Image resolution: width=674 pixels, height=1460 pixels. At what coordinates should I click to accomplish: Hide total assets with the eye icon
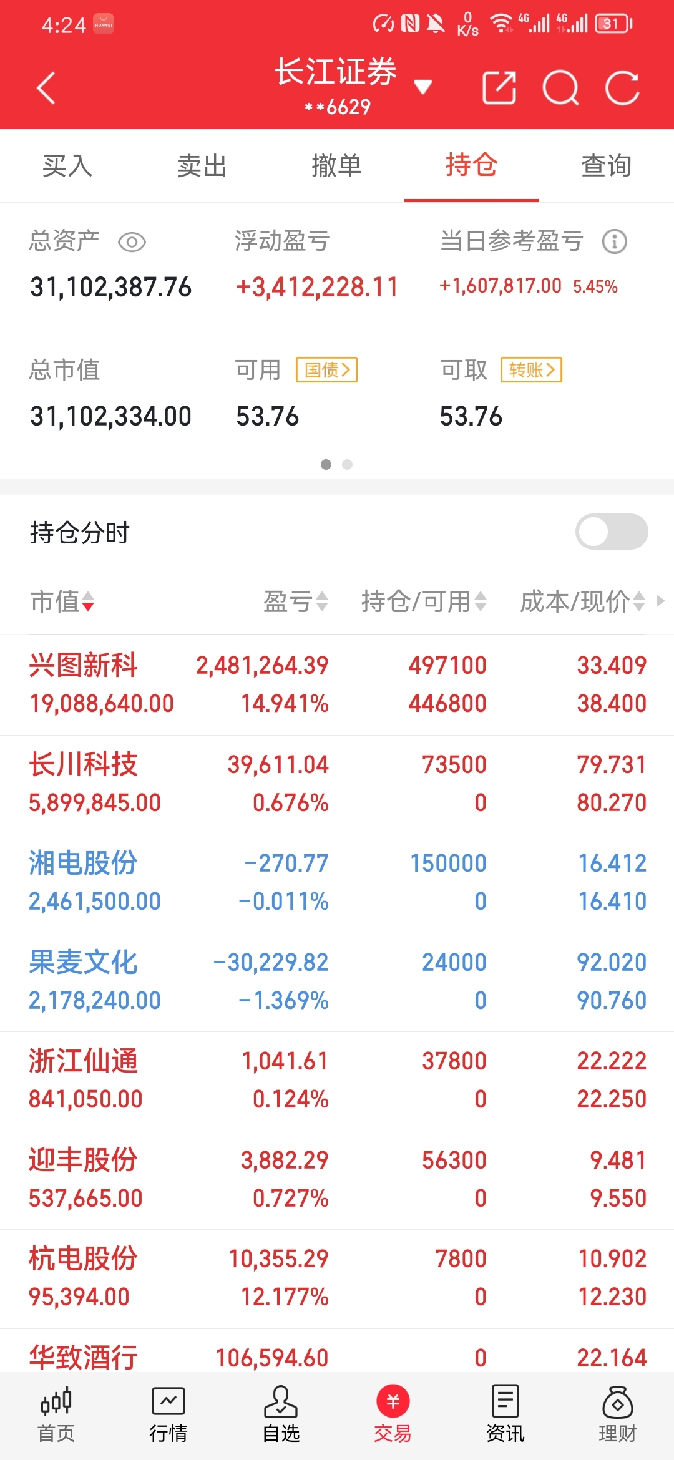coord(132,242)
